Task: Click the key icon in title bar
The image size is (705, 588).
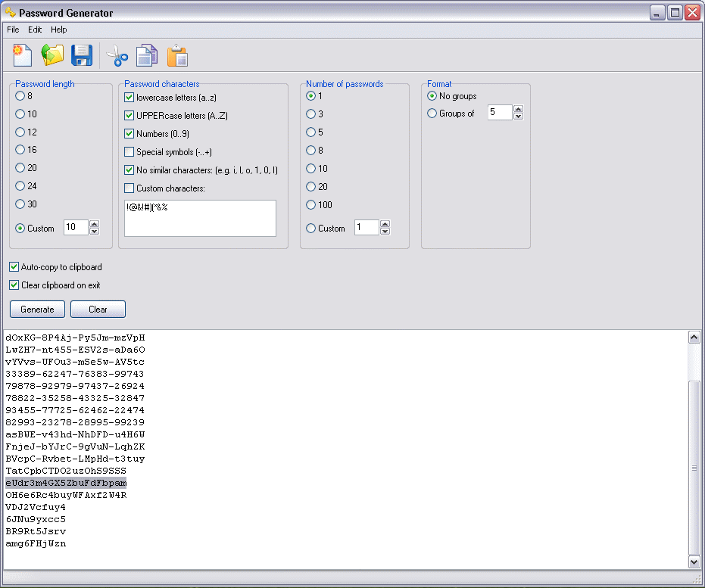Action: (11, 12)
